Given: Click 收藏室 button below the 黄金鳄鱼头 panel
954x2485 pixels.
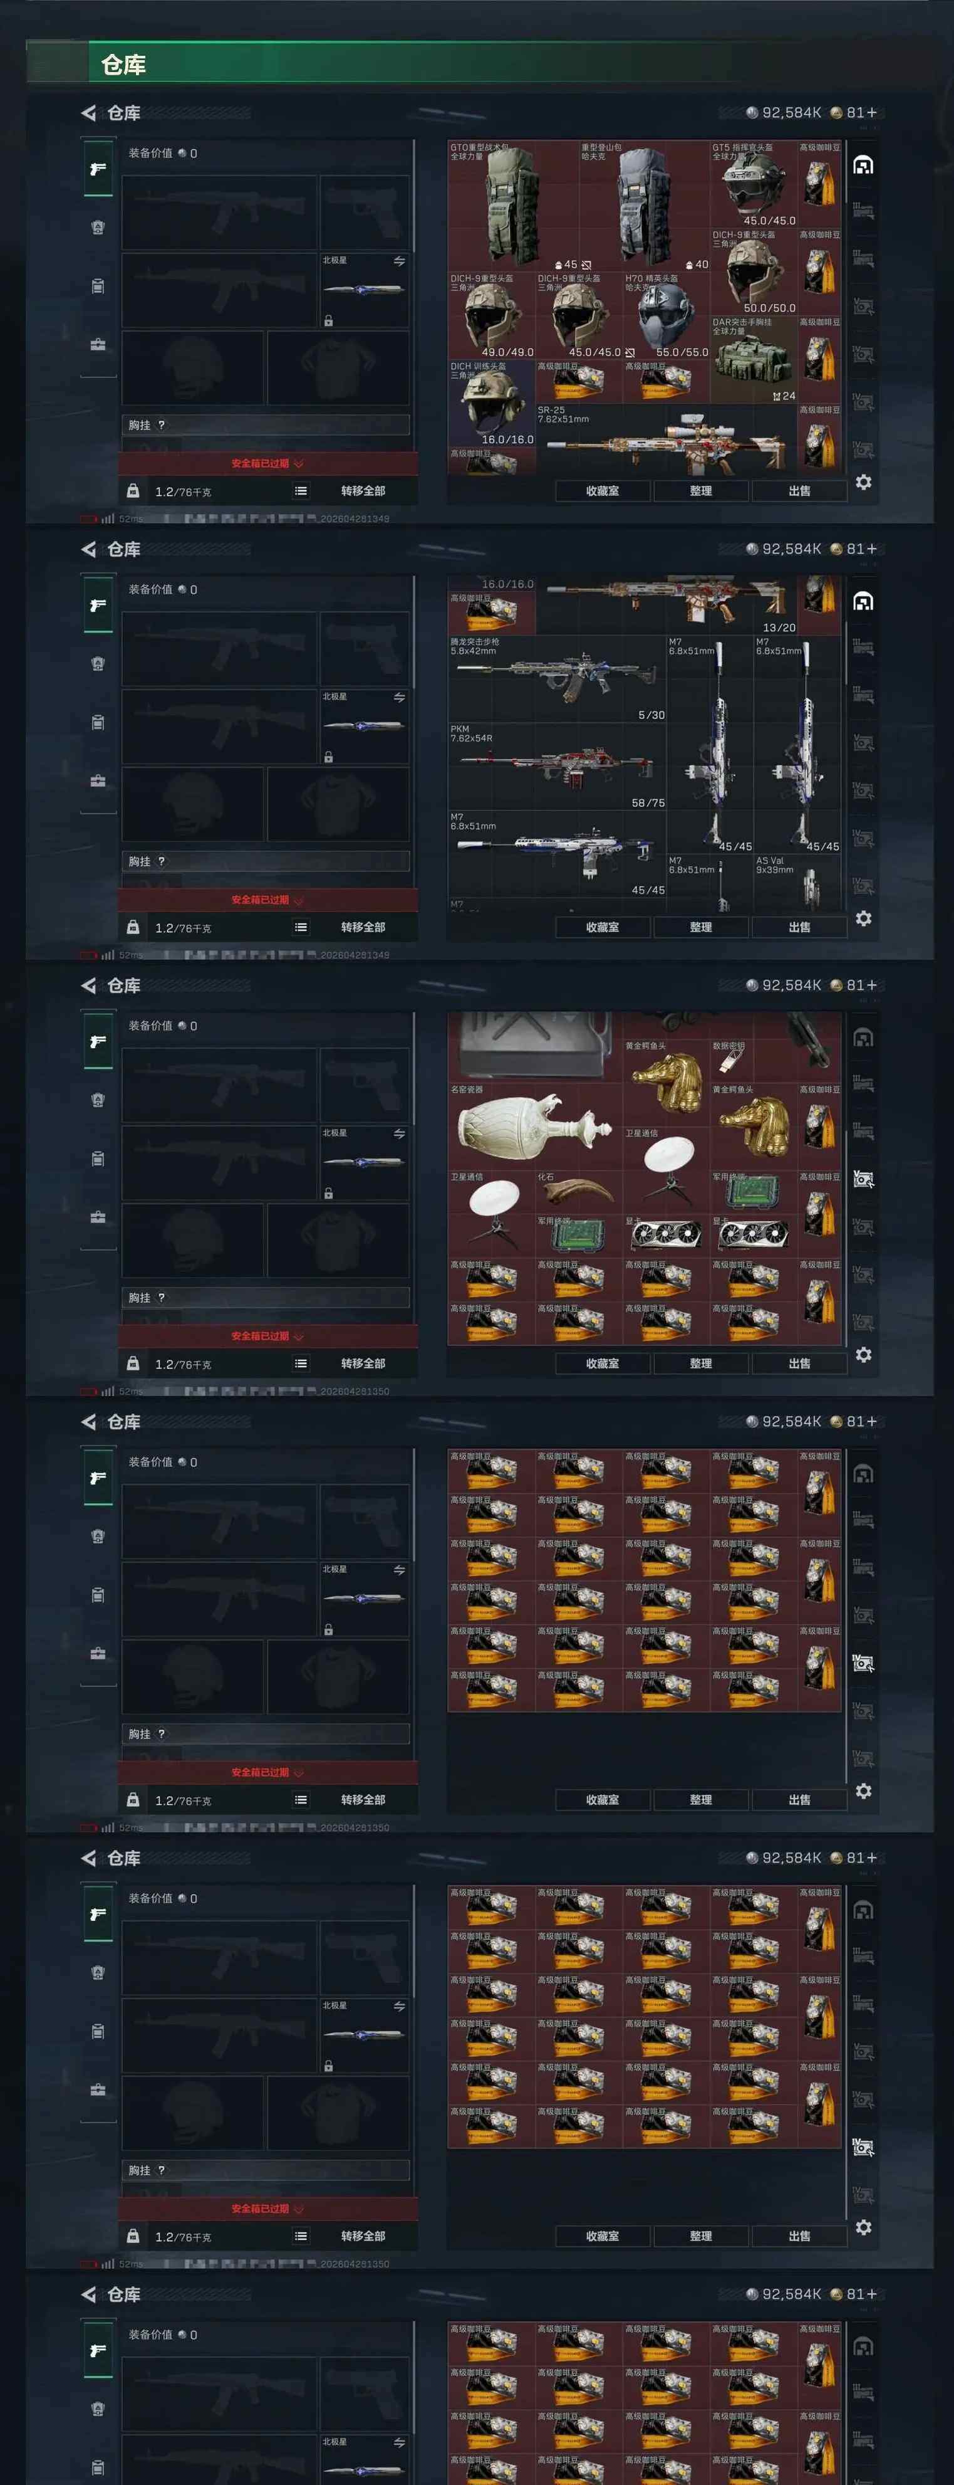Looking at the screenshot, I should point(602,1363).
